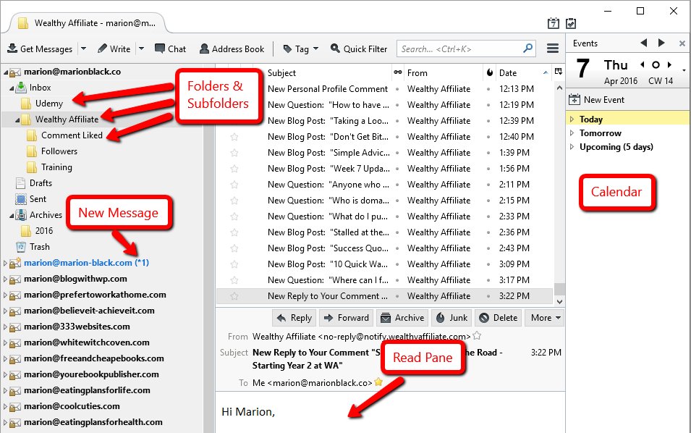Star the "Who is doma..." message

coord(234,200)
